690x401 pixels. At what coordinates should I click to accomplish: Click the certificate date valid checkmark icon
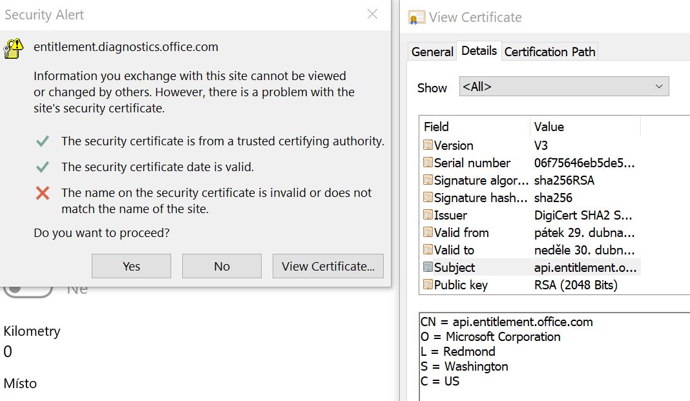click(42, 167)
